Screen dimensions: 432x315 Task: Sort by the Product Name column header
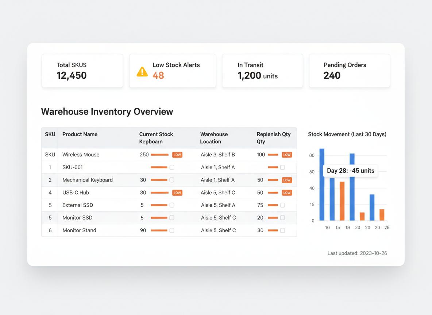(x=80, y=135)
